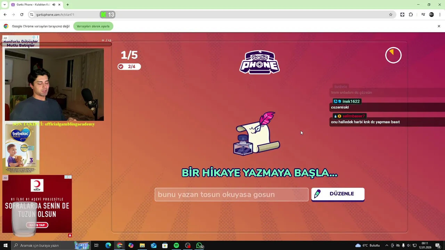Go back to the previous page

tap(5, 15)
